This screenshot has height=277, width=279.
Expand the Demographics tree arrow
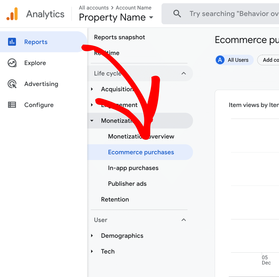point(92,236)
